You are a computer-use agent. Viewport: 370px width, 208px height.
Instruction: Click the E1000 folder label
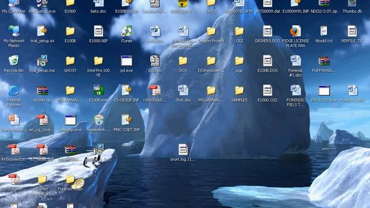[71, 11]
